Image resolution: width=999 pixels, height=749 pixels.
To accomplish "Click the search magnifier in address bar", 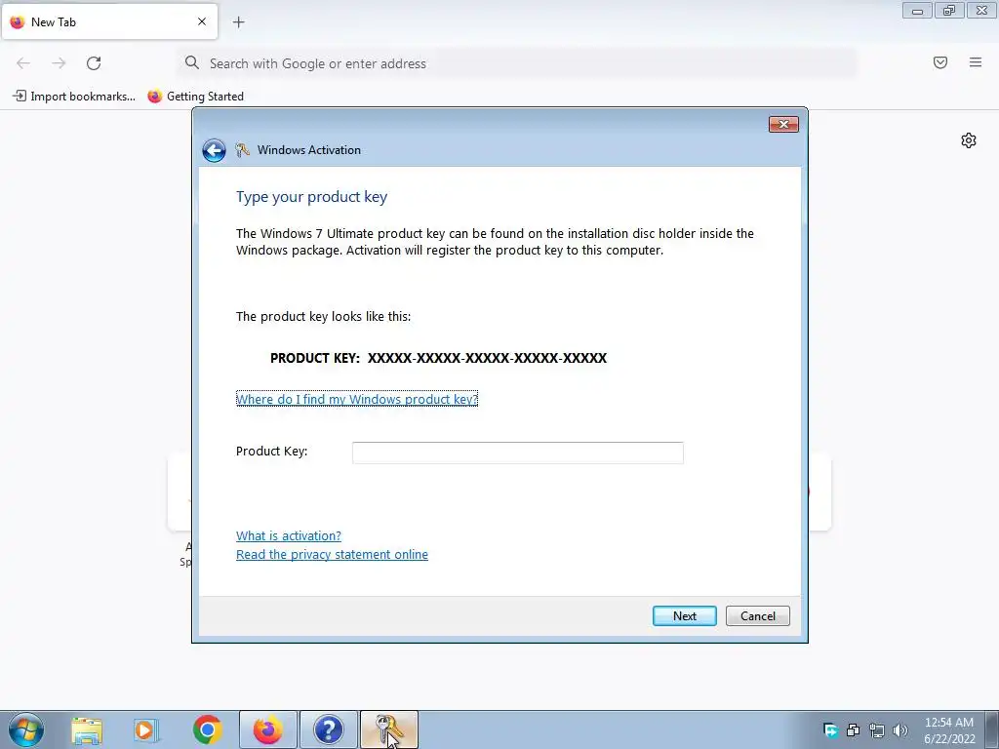I will (x=192, y=62).
